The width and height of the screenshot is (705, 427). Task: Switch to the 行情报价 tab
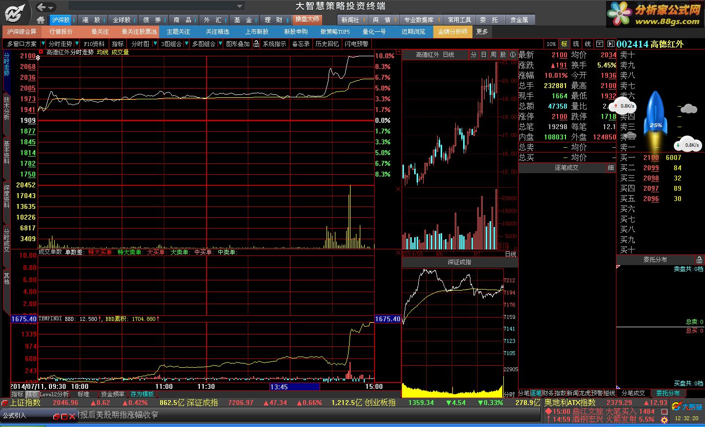tap(61, 31)
